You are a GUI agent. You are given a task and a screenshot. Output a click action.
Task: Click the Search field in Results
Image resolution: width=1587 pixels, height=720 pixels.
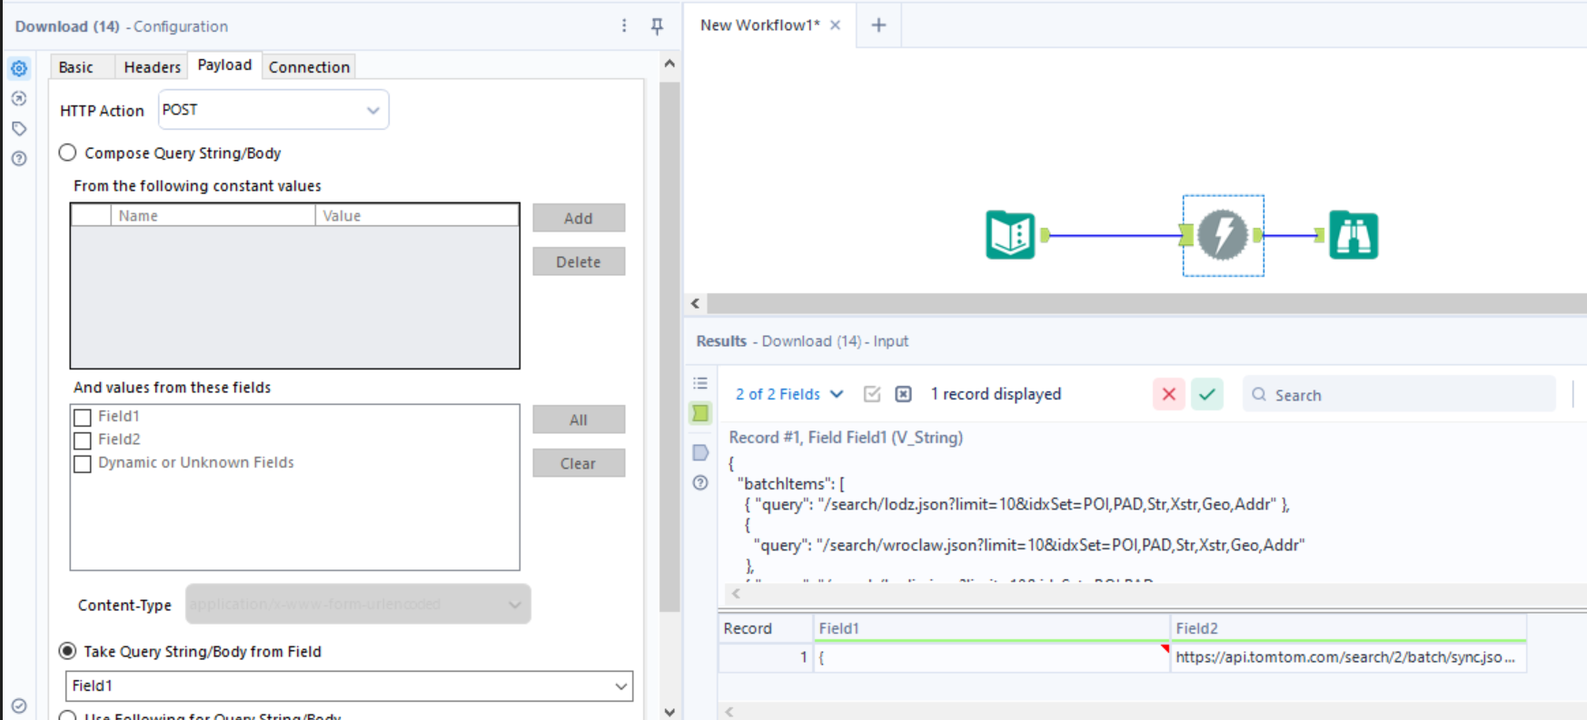(x=1399, y=394)
